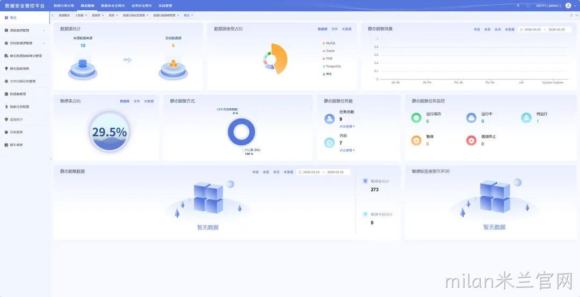Open the 应用安全网关 top navigation menu
The height and width of the screenshot is (297, 580).
[142, 5]
